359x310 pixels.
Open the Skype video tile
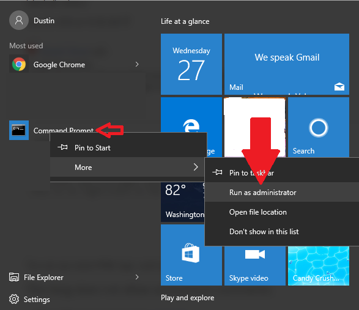pos(255,266)
